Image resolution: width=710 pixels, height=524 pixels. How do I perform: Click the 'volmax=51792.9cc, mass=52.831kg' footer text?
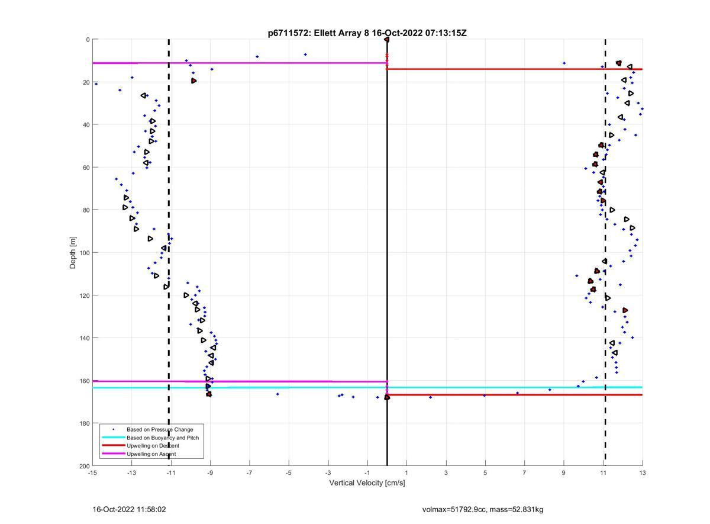point(483,509)
